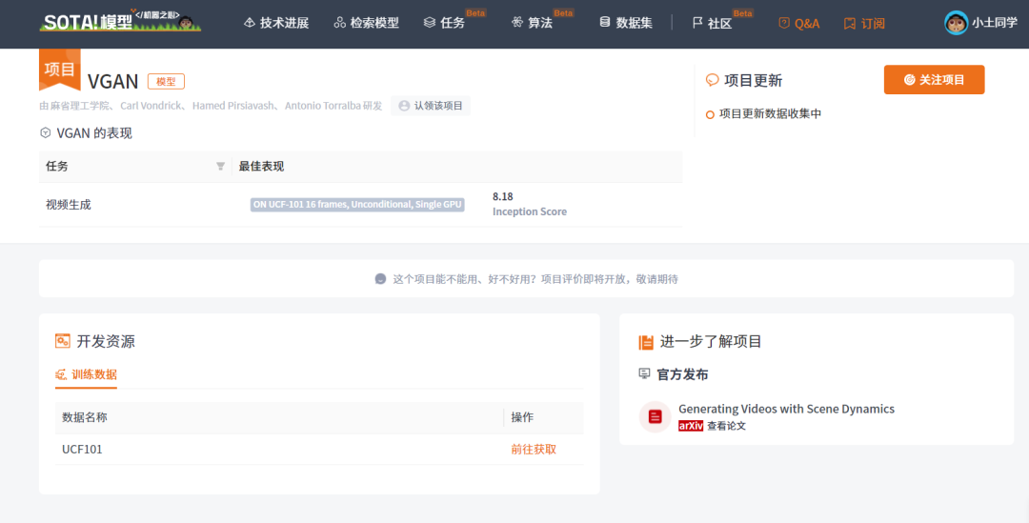Click the arXiv badge
The height and width of the screenshot is (523, 1029).
pos(691,426)
